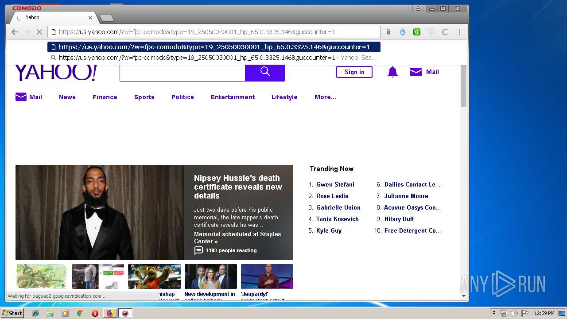Click the forward navigation arrow

[27, 32]
